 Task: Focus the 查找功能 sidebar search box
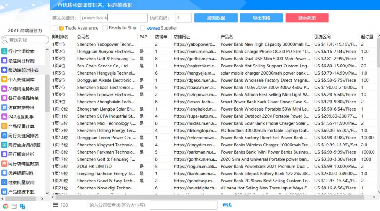25,40
